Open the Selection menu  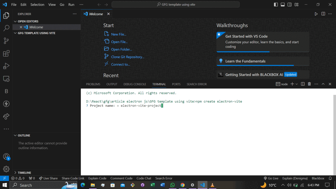(37, 4)
